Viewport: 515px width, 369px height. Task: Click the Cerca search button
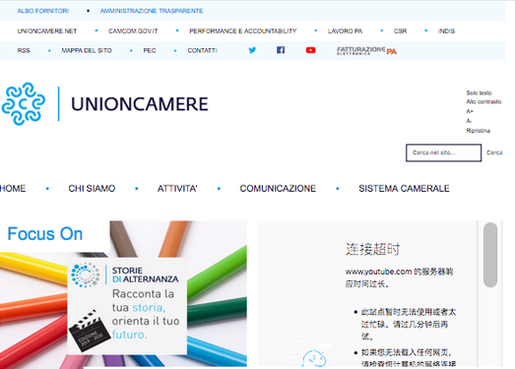494,153
